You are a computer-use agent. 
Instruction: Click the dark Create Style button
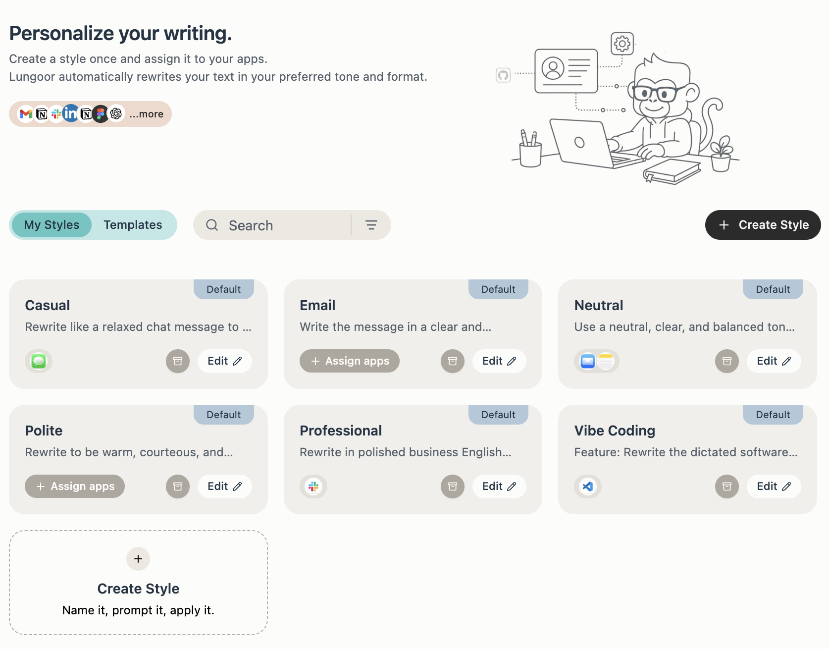pos(763,225)
